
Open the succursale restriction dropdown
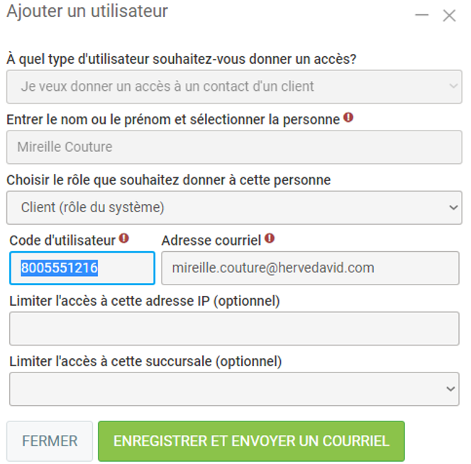click(234, 389)
